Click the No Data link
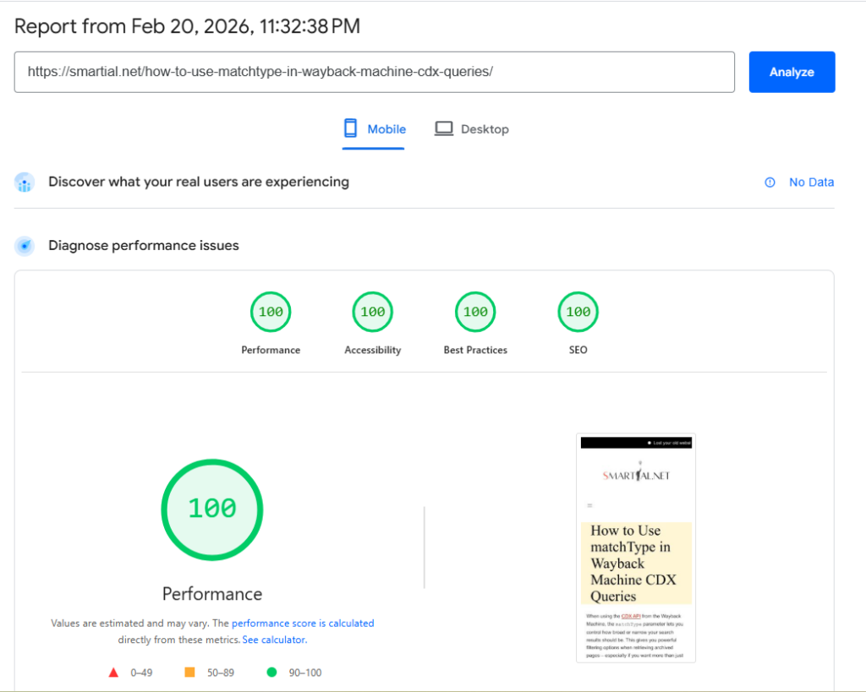 coord(811,183)
